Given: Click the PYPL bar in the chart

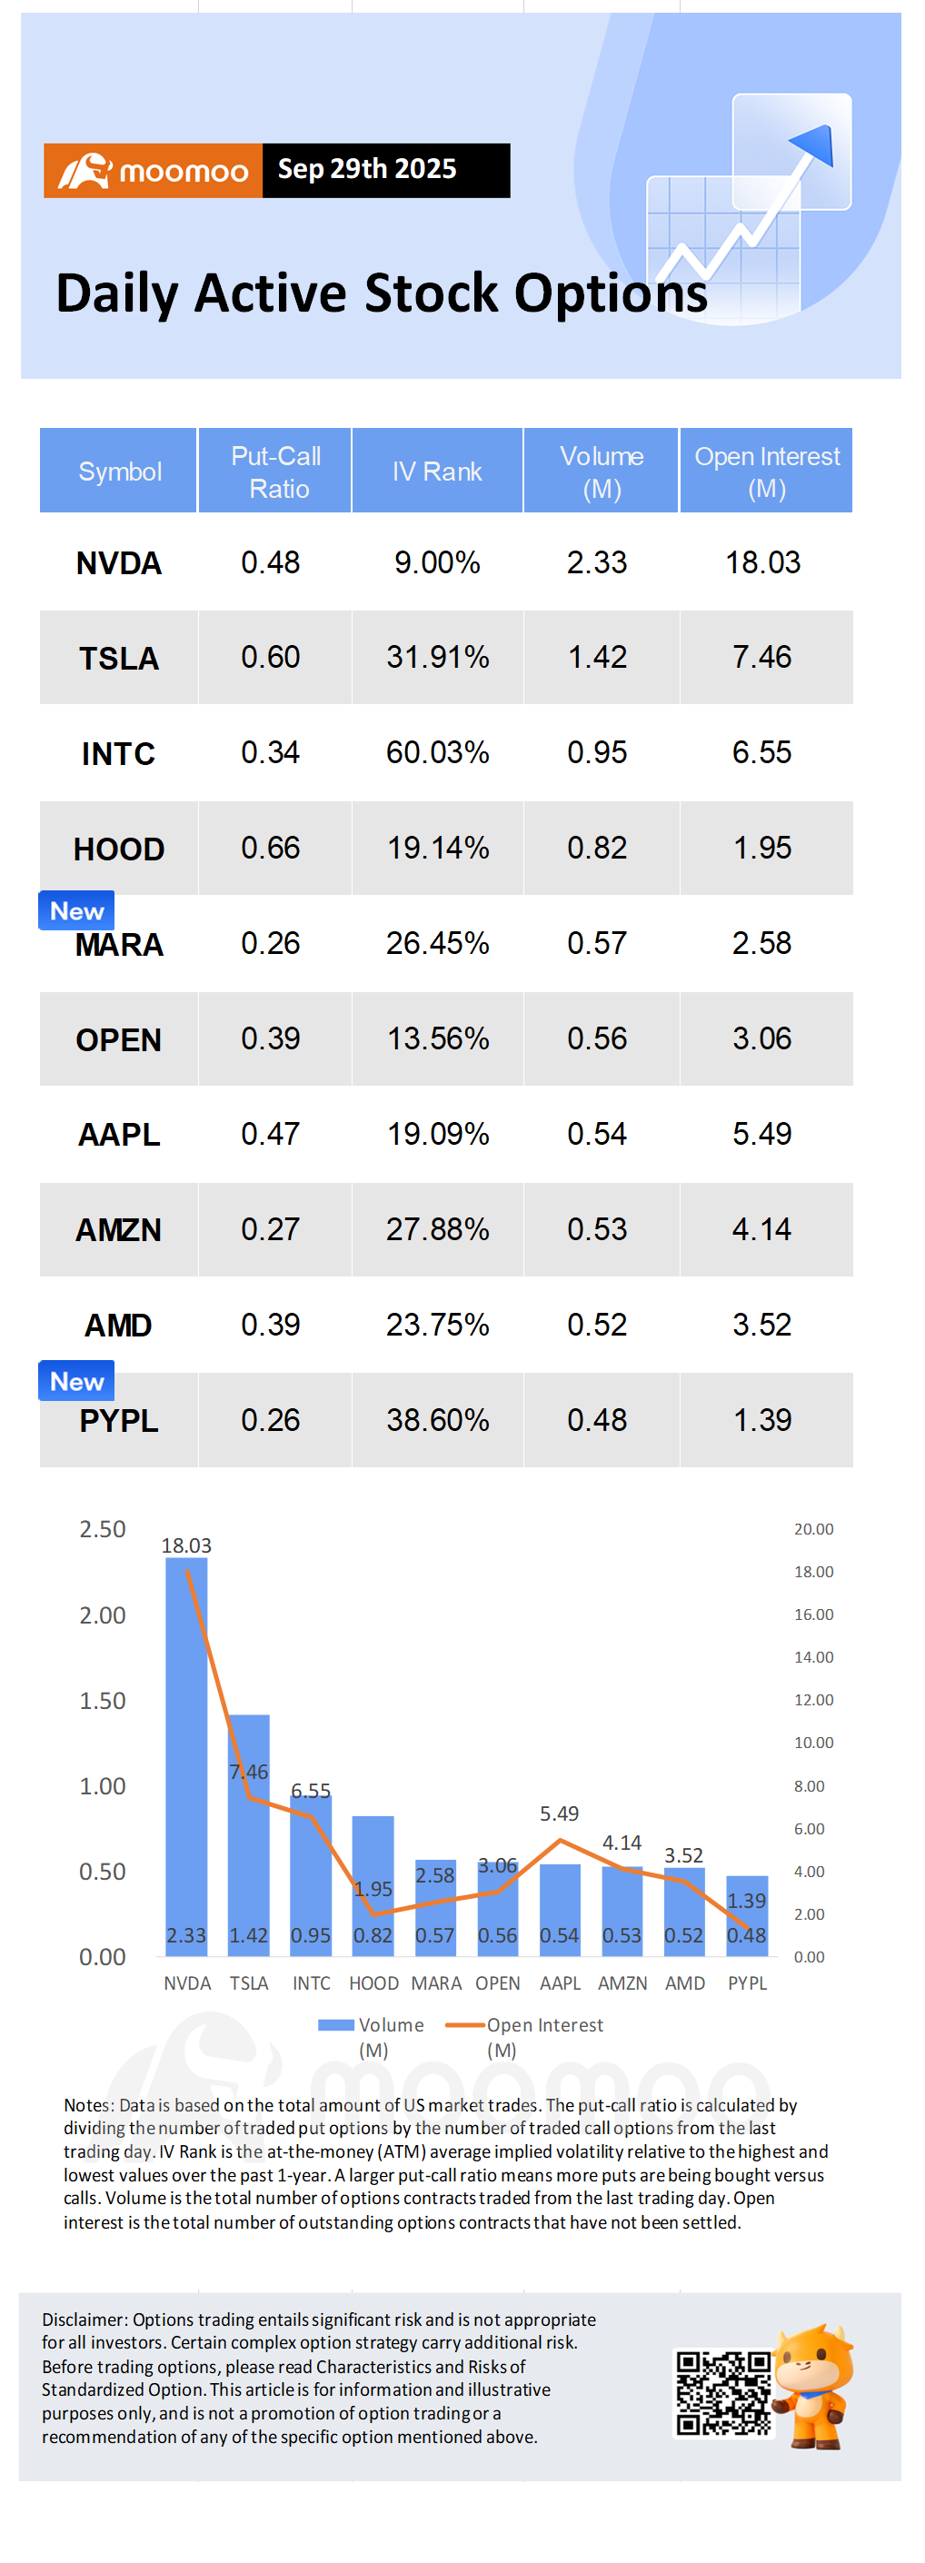Looking at the screenshot, I should coord(747,1915).
